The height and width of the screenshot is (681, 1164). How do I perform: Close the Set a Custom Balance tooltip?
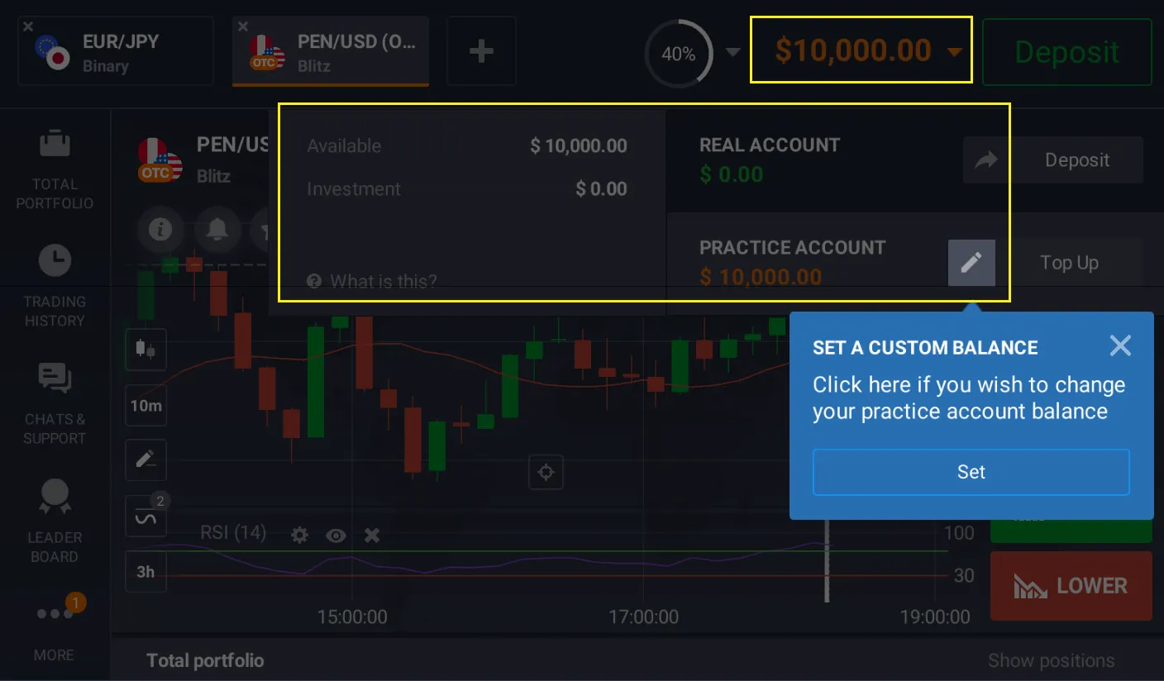(1120, 345)
